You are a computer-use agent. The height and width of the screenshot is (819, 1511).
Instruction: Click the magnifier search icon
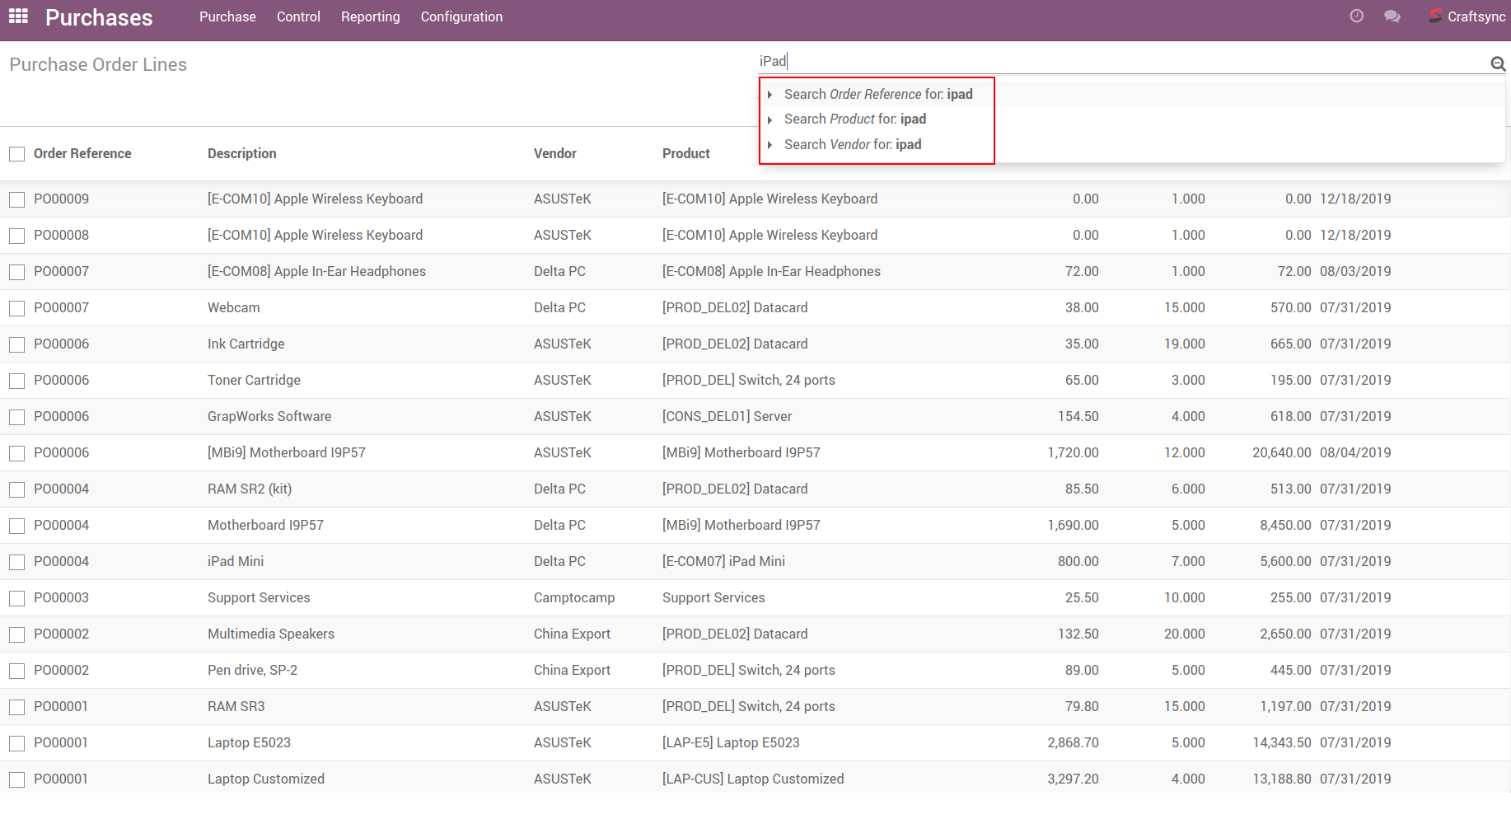coord(1497,63)
